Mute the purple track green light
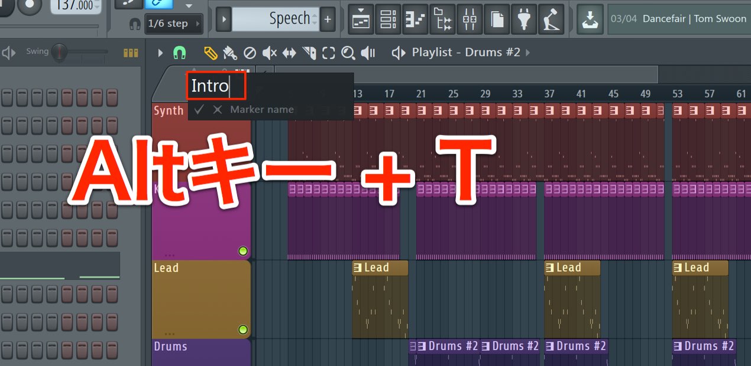751x366 pixels. [242, 251]
